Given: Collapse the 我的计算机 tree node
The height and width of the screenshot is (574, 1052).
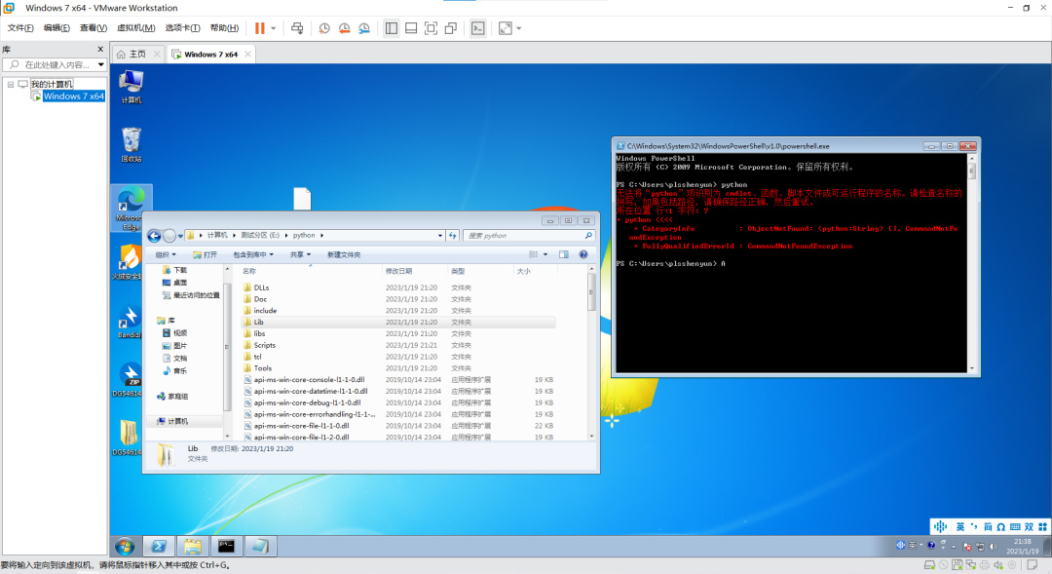Looking at the screenshot, I should (x=10, y=84).
